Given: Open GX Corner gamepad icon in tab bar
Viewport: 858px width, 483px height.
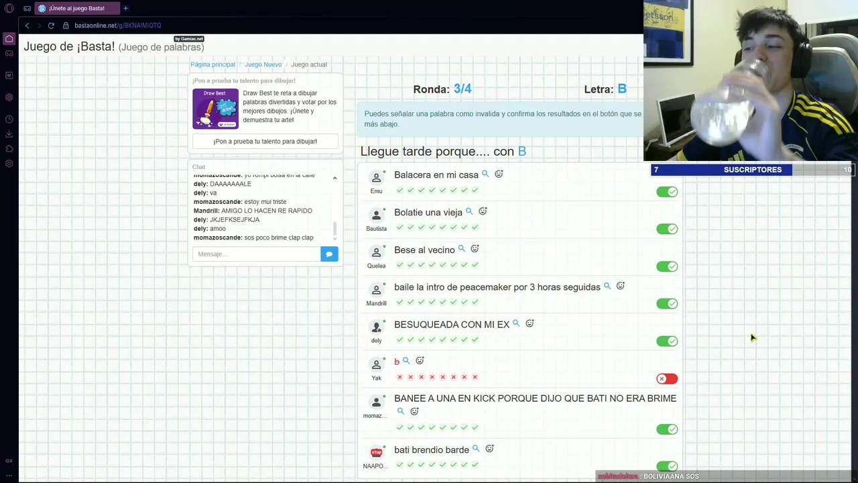Looking at the screenshot, I should pyautogui.click(x=27, y=9).
